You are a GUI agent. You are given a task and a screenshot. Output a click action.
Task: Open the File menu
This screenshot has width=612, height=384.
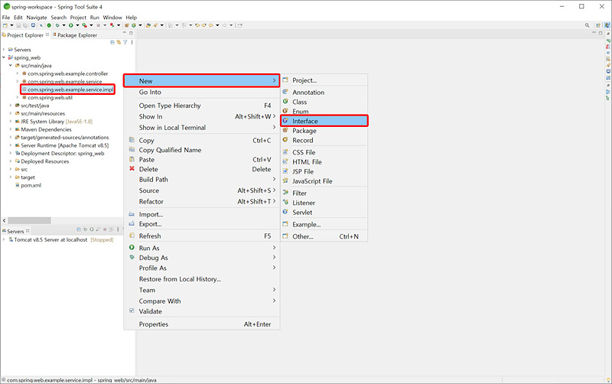point(6,18)
